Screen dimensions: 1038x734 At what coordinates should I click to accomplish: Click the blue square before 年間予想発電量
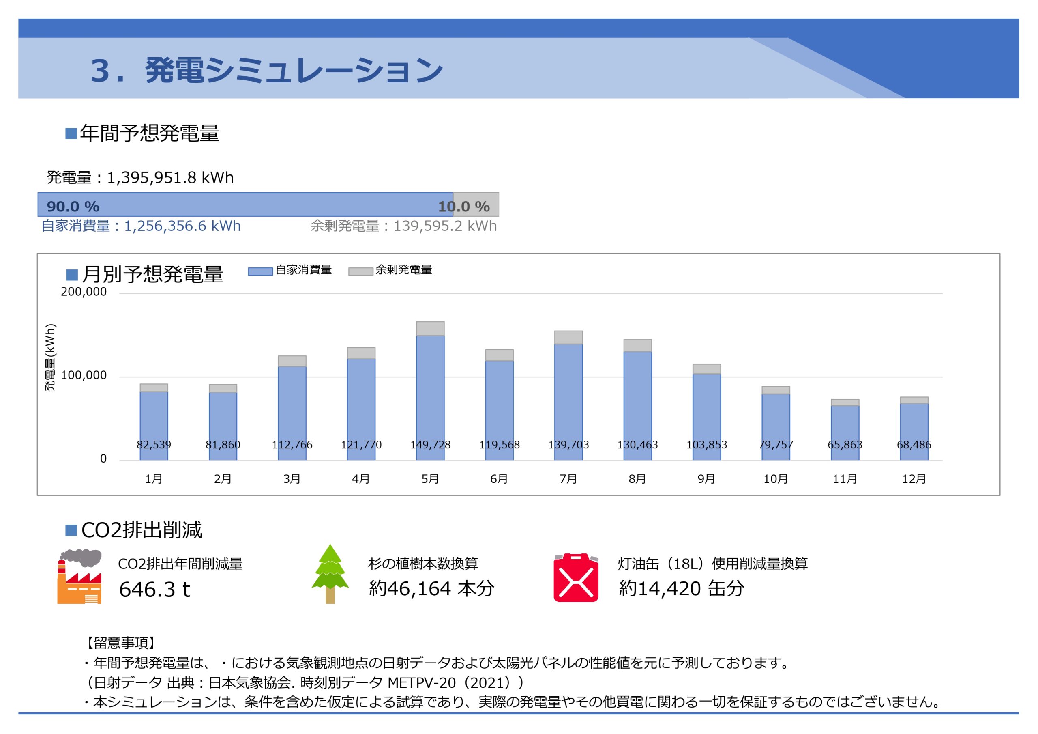pyautogui.click(x=71, y=133)
